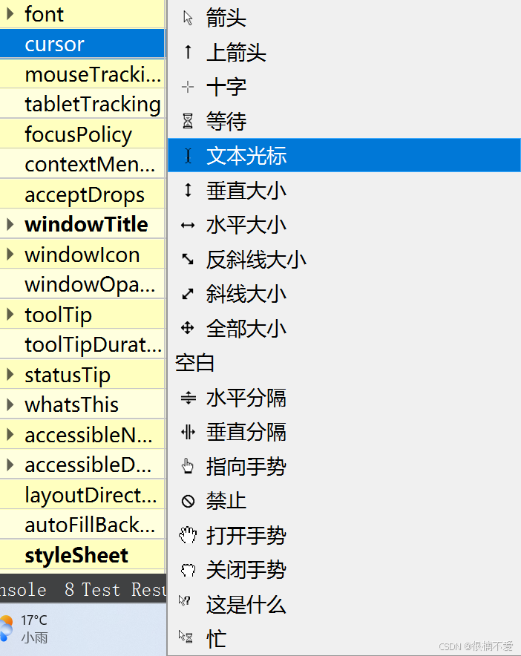Select the hourglass wait cursor 等待
The width and height of the screenshot is (521, 656).
click(x=188, y=121)
